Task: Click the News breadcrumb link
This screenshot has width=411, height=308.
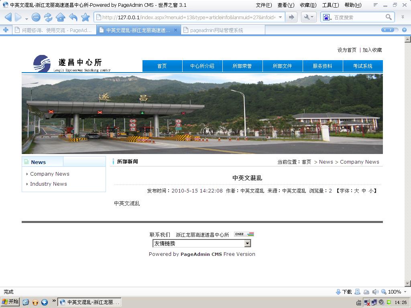Action: [326, 162]
